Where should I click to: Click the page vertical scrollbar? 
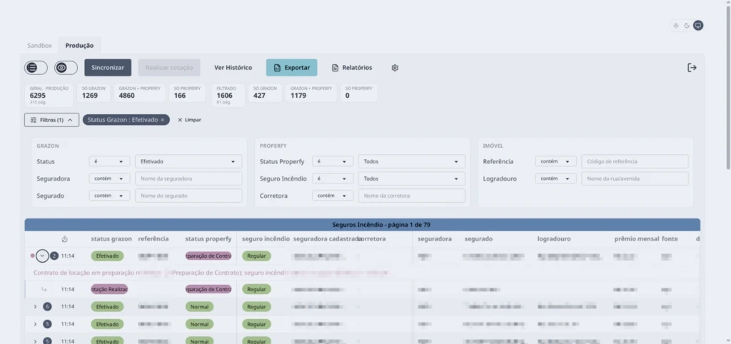[x=728, y=88]
